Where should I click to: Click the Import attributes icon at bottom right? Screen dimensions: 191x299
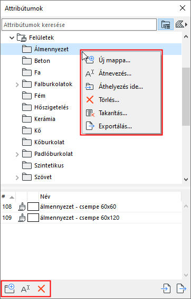166,288
